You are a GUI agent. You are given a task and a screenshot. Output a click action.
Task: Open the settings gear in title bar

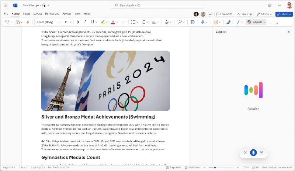(x=270, y=5)
